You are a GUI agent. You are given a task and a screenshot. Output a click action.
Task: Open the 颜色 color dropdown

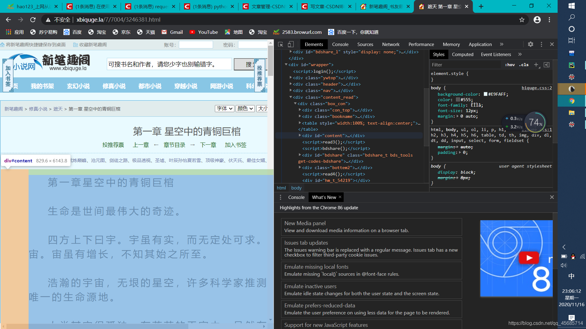tap(245, 109)
